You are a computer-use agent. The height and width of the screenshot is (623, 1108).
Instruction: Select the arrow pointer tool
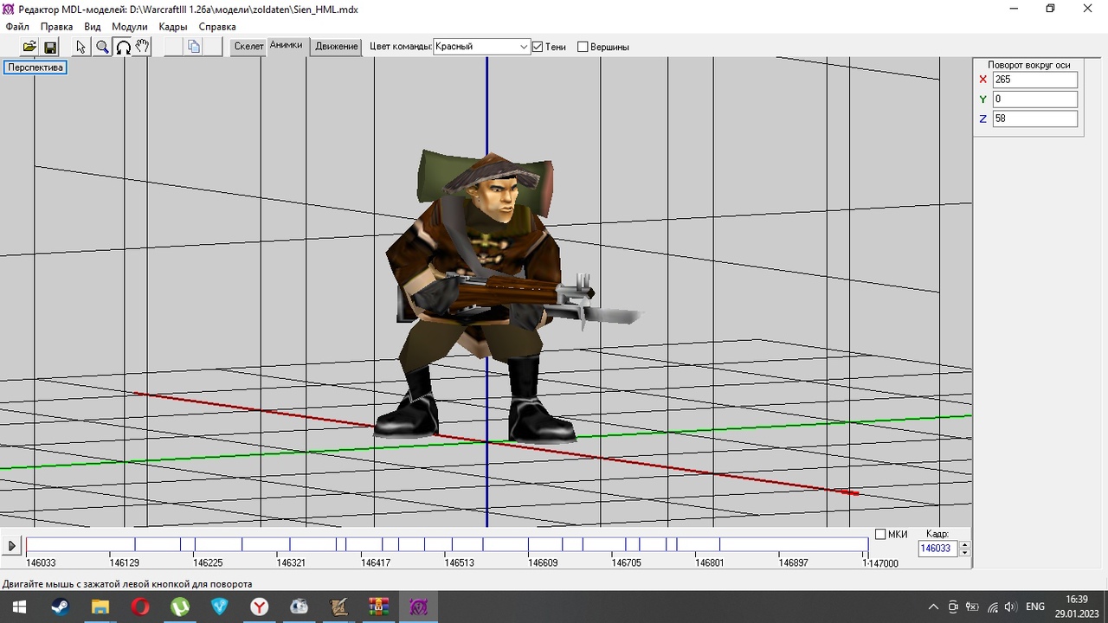click(81, 47)
